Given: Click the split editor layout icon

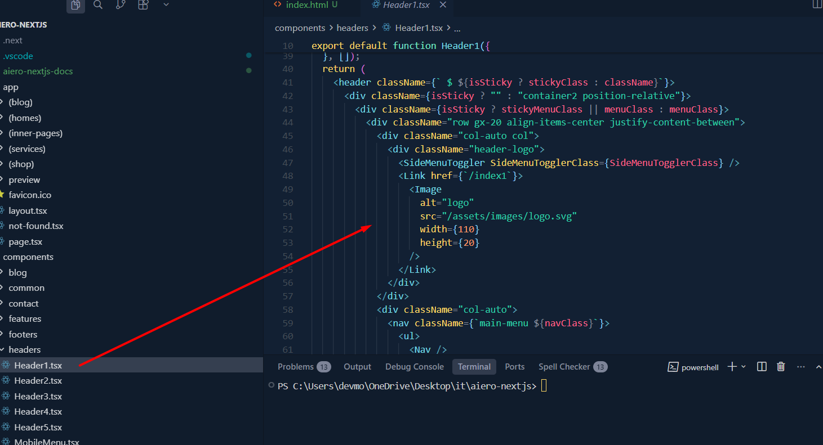Looking at the screenshot, I should coord(817,5).
